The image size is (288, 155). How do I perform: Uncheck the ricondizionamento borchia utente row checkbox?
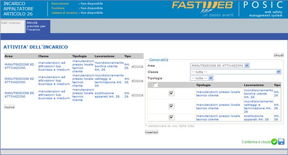[171, 93]
